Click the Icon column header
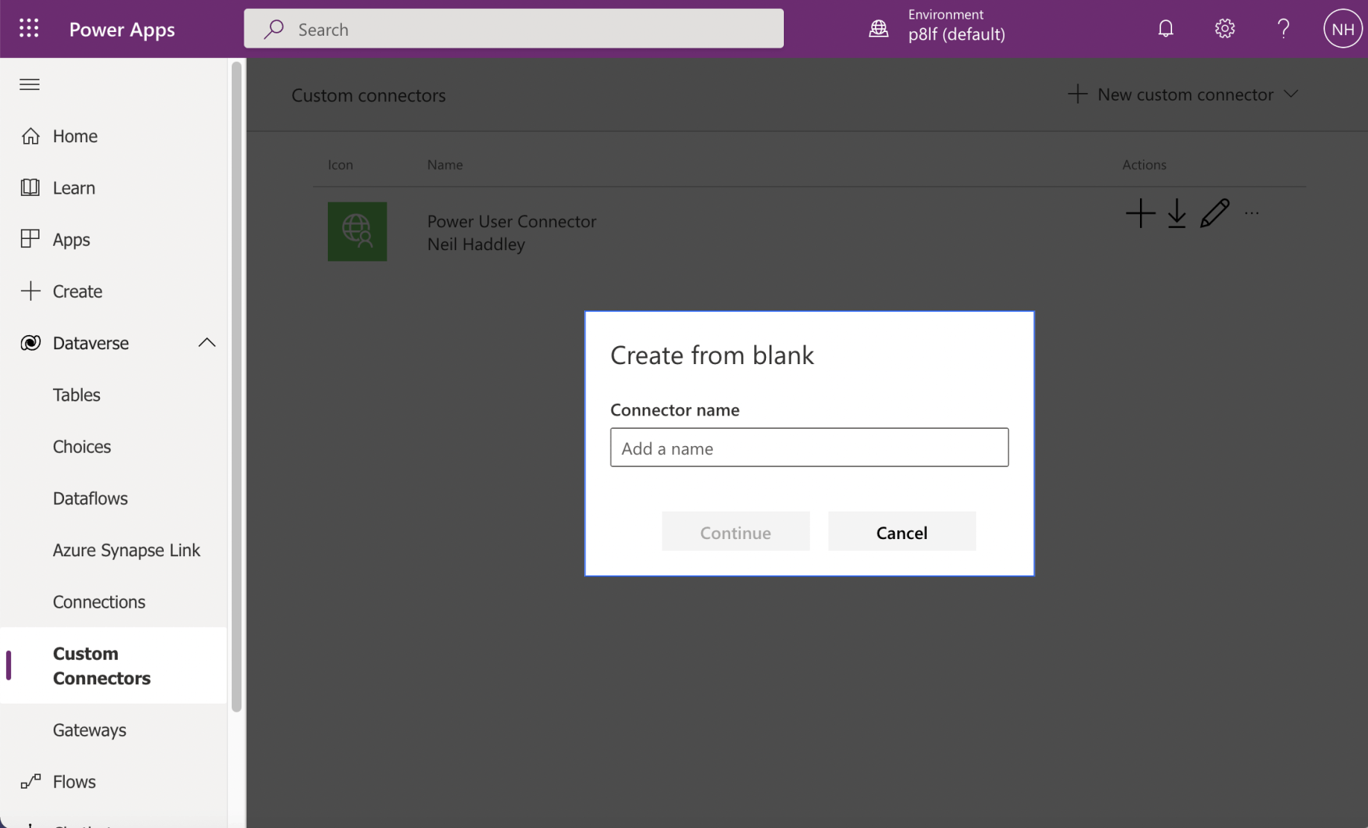The image size is (1368, 828). tap(340, 165)
